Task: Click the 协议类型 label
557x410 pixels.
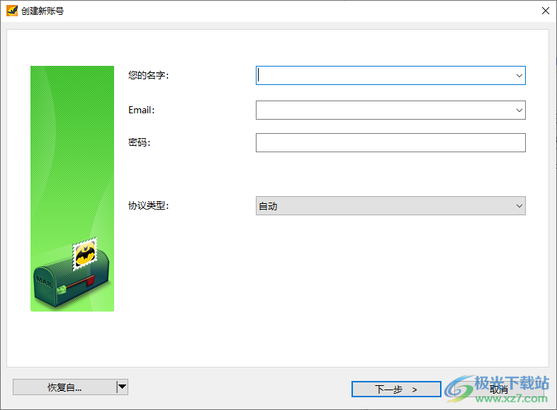Action: (148, 206)
